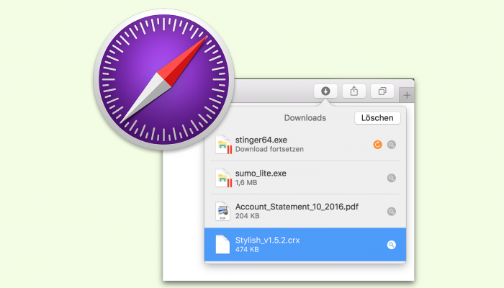The width and height of the screenshot is (504, 288).
Task: Select sumo_lite.exe file name
Action: click(x=261, y=174)
